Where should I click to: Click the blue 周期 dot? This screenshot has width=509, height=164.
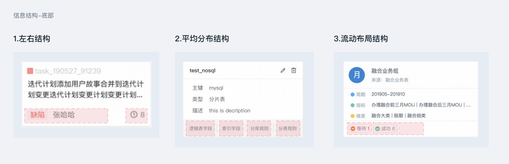coord(352,94)
